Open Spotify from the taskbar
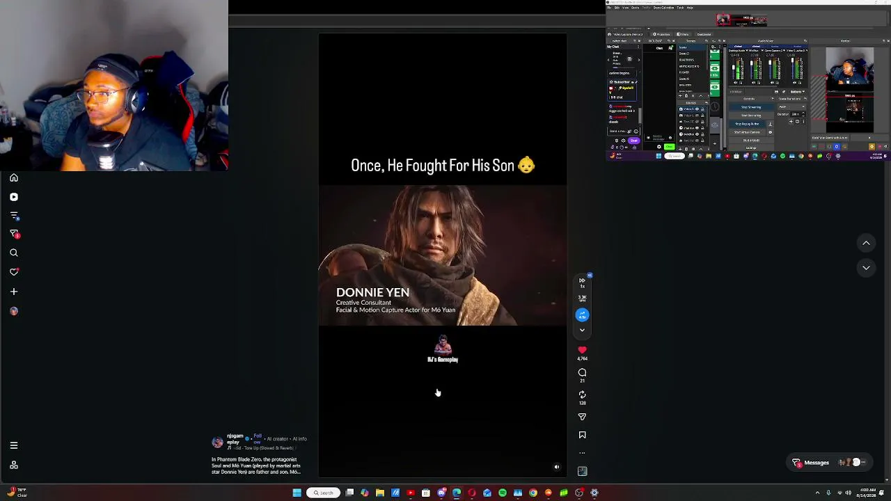 (x=503, y=493)
